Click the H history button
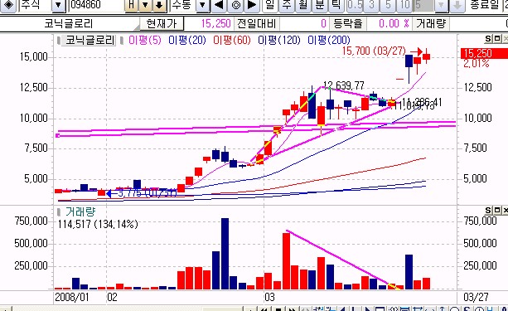 tap(131, 5)
